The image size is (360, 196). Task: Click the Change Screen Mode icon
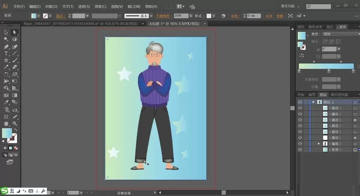click(10, 162)
